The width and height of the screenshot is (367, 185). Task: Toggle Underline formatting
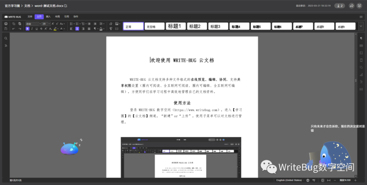pos(37,29)
